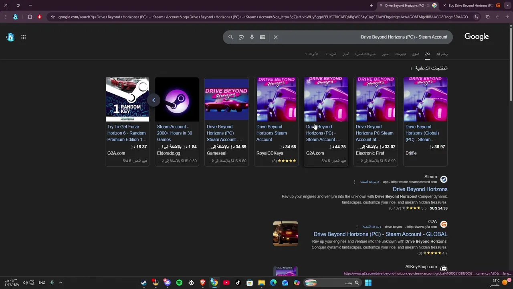Image resolution: width=513 pixels, height=289 pixels.
Task: Open Discord from the taskbar
Action: point(167,283)
